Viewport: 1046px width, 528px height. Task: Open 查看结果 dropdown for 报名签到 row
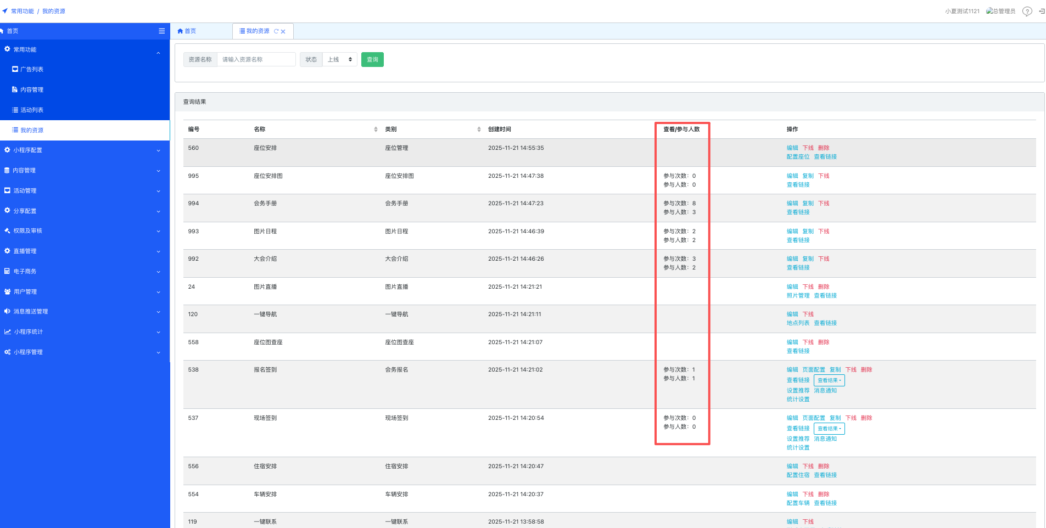(829, 380)
